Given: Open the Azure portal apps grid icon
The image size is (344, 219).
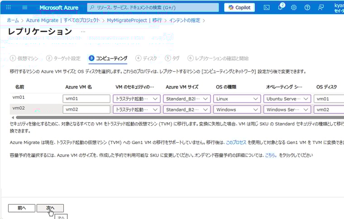Looking at the screenshot, I should coord(8,7).
